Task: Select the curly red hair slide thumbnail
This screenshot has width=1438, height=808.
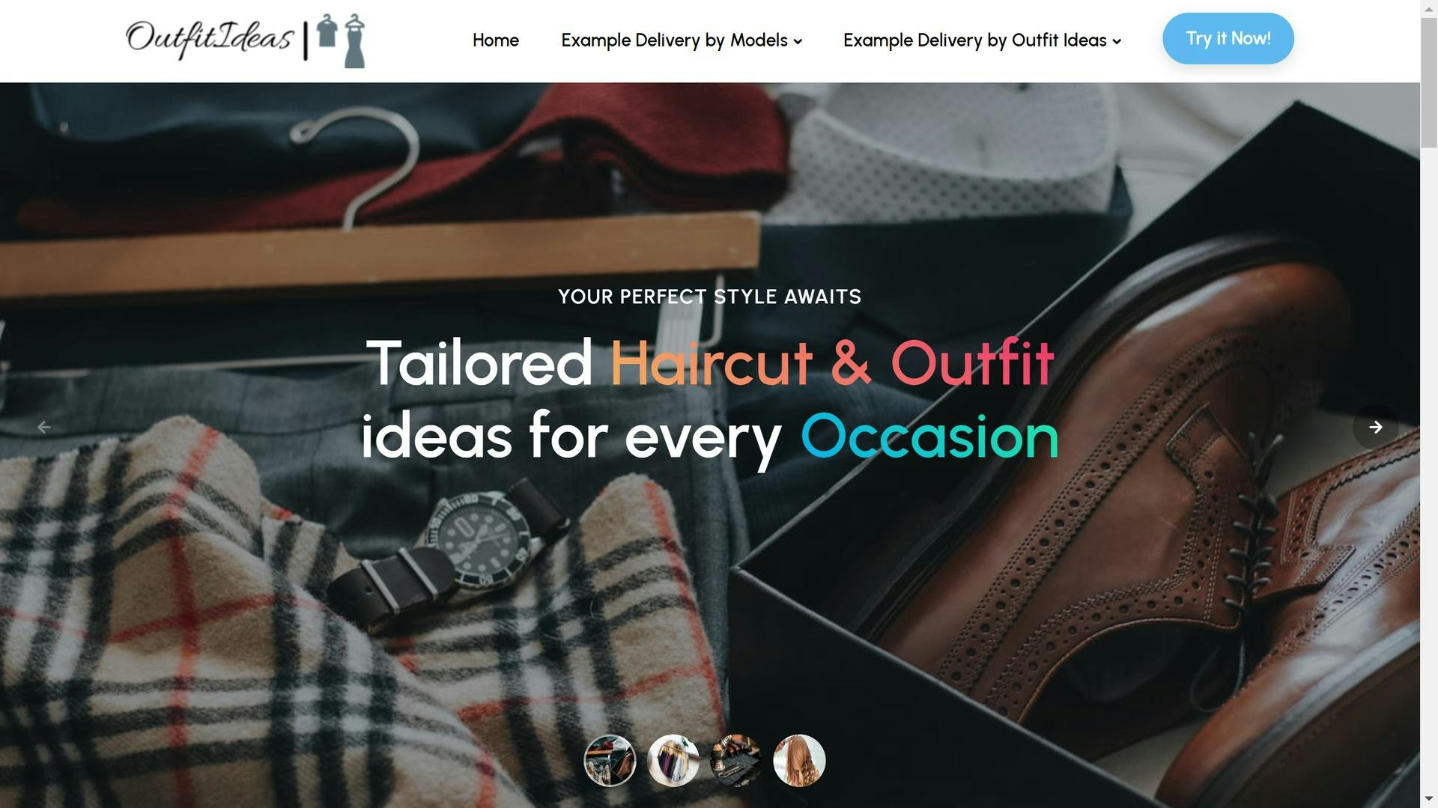Action: (x=799, y=760)
